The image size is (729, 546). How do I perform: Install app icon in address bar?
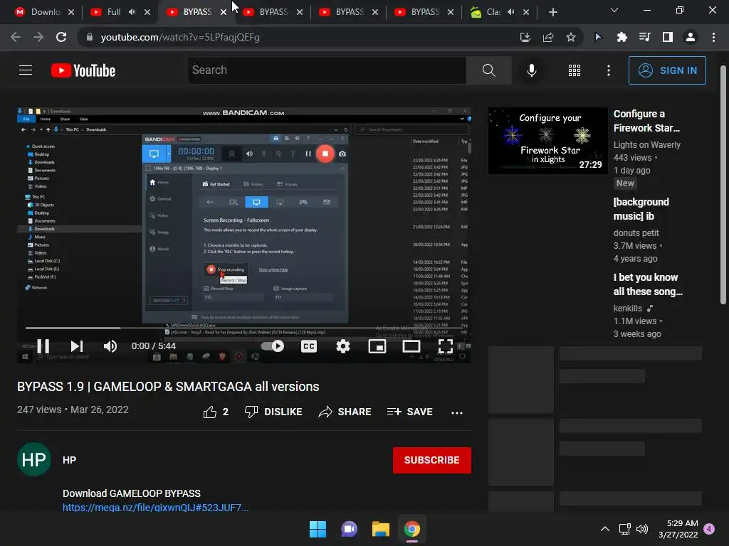(525, 37)
